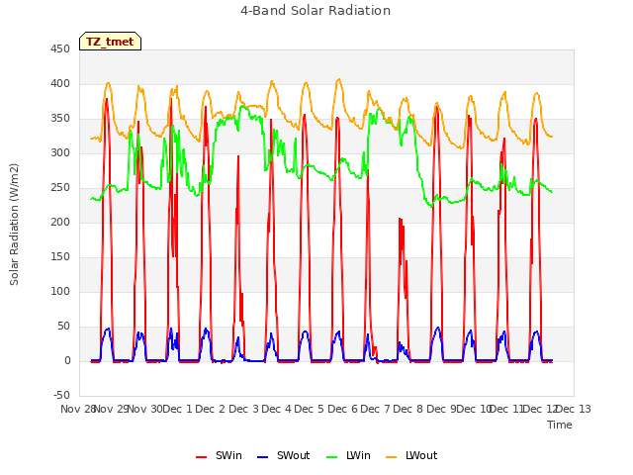This screenshot has height=475, width=633.
Task: Click the TZ_tmet annotation label
Action: point(110,42)
